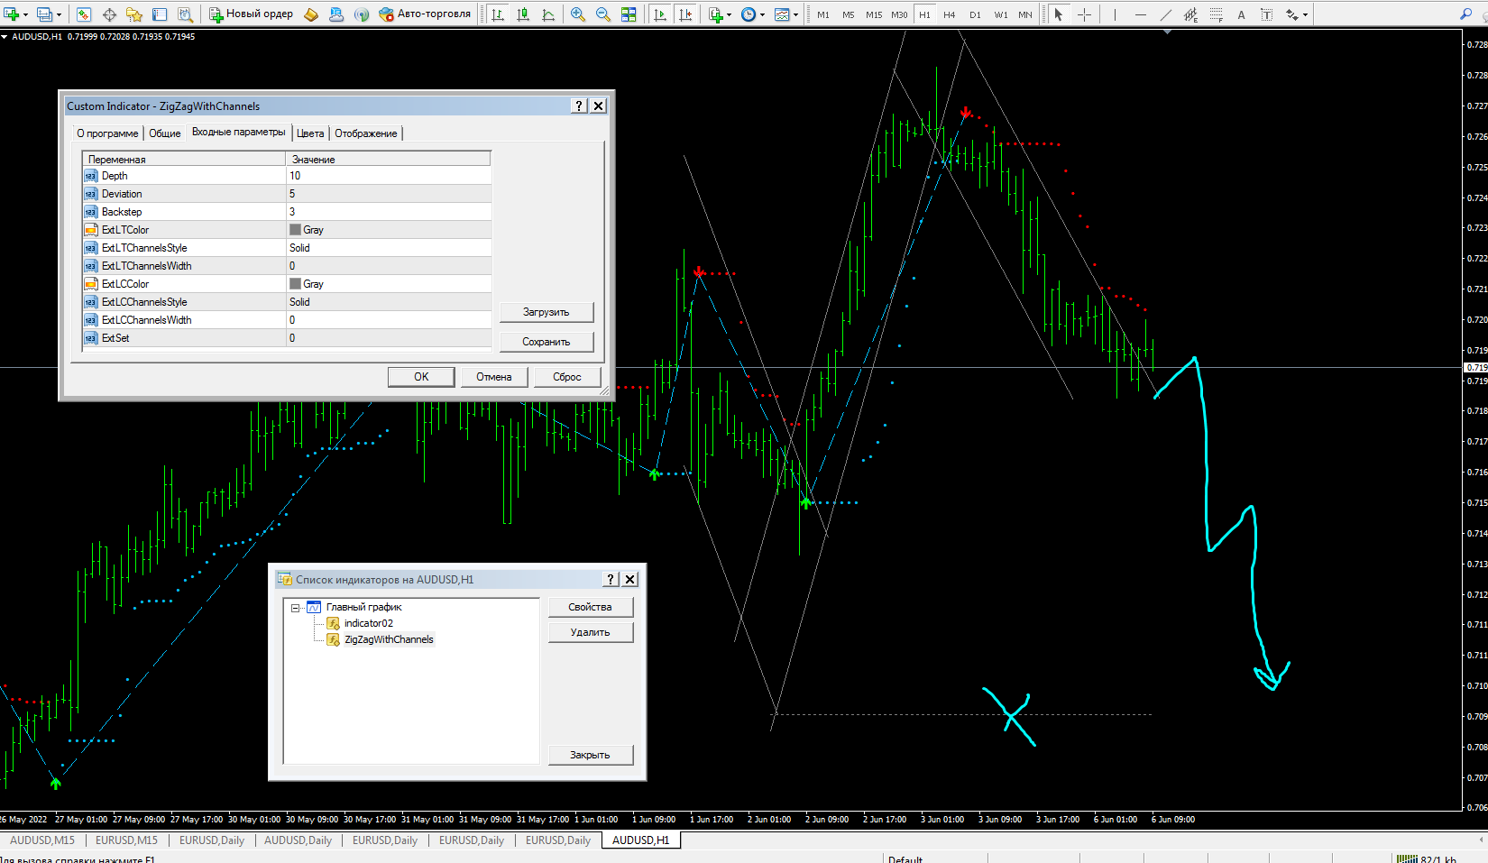Select the Fibonacci retracement tool
The image size is (1488, 863).
[x=1216, y=14]
